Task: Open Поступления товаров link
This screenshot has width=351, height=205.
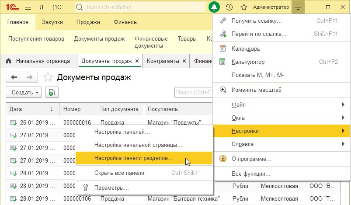Action: (36, 39)
